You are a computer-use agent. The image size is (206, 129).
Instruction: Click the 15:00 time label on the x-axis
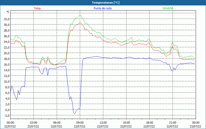coord(126,123)
